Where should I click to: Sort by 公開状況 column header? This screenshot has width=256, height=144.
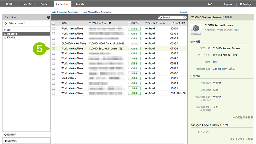point(133,23)
